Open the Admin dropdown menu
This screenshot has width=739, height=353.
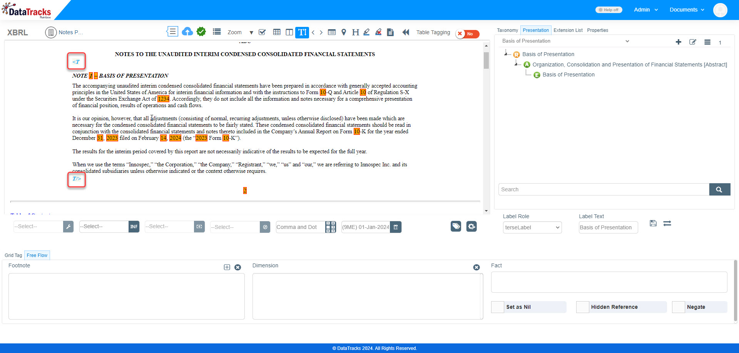[x=646, y=10]
